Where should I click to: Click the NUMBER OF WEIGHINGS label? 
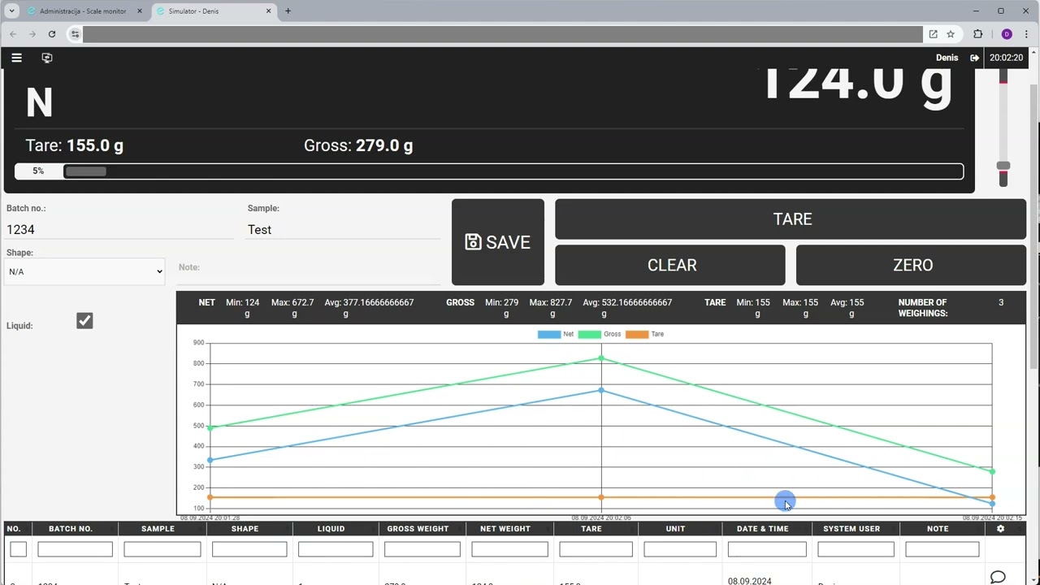click(x=922, y=307)
